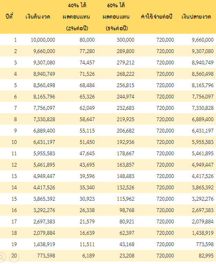The image size is (216, 264).
Task: Click the เงินปลายงวด column header
Action: click(x=196, y=17)
